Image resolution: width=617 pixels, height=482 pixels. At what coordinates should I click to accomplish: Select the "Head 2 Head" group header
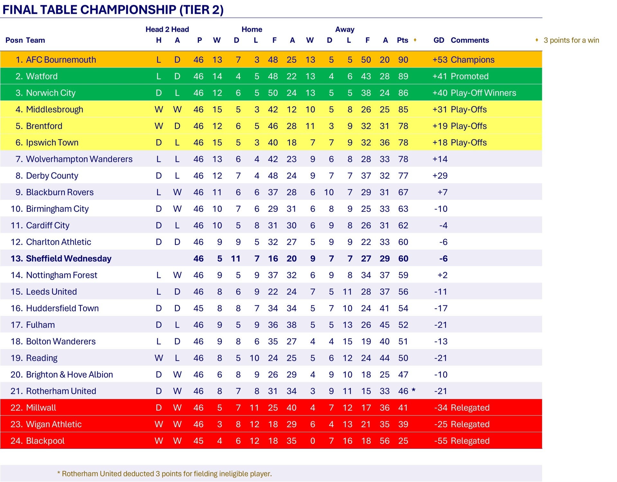click(167, 30)
